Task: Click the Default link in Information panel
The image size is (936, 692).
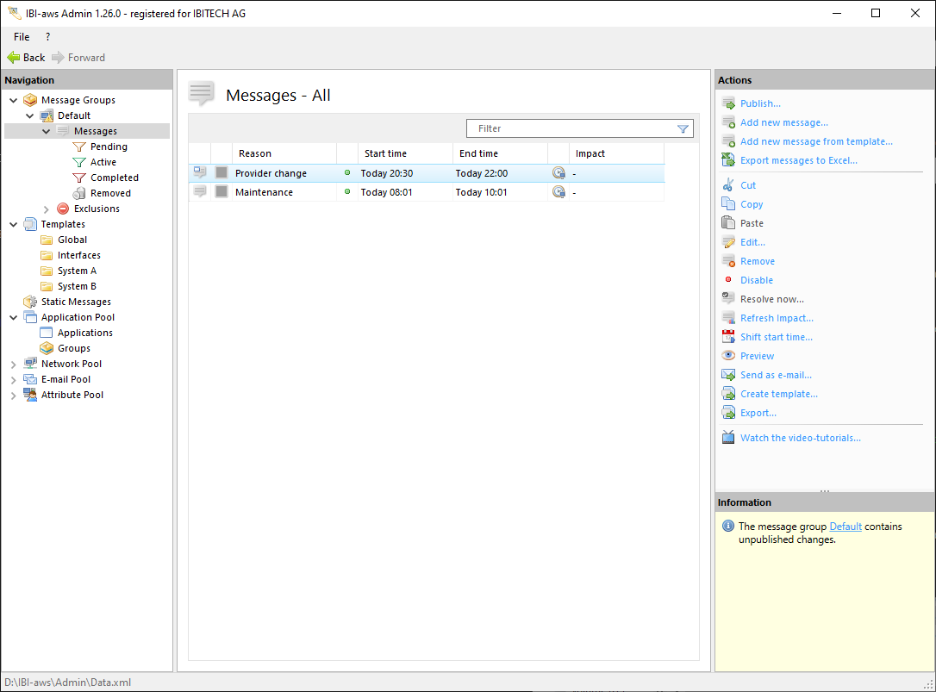Action: pyautogui.click(x=845, y=527)
